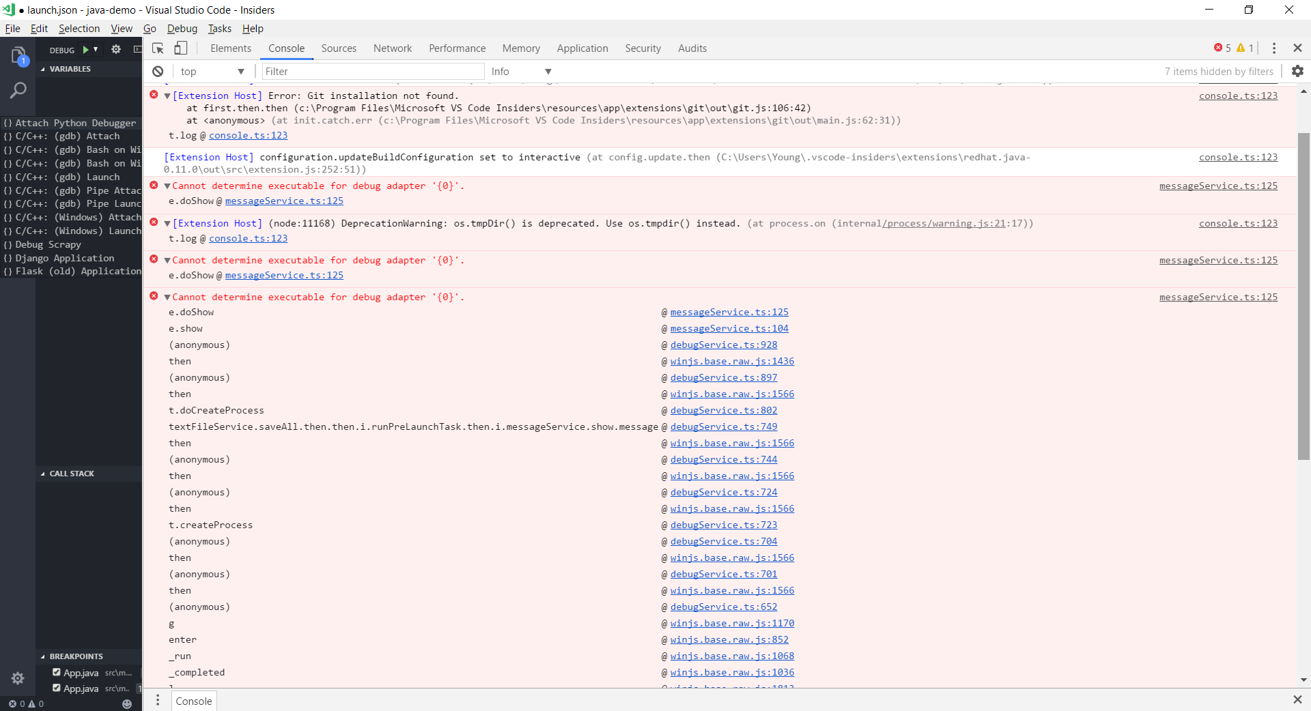Open the debug configuration gear
Screen dimensions: 1311x711
click(x=115, y=49)
